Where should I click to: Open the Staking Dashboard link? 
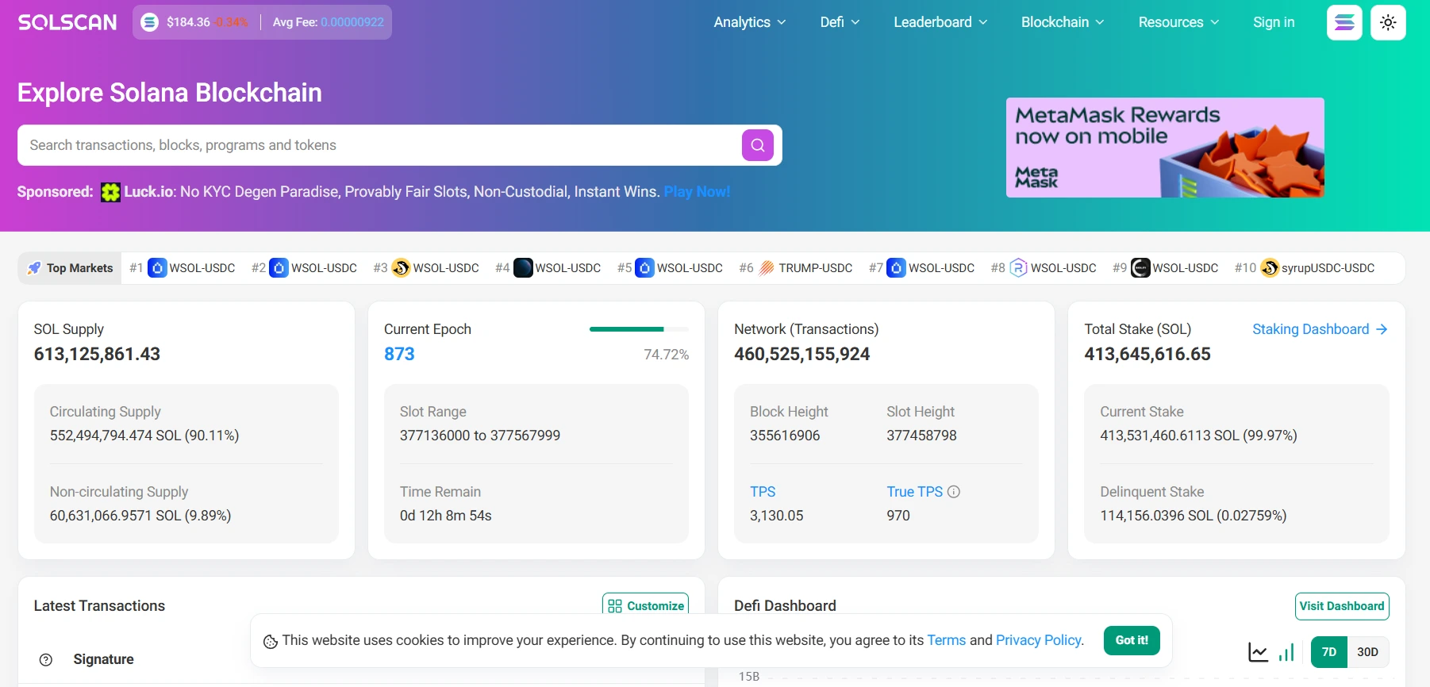coord(1319,329)
